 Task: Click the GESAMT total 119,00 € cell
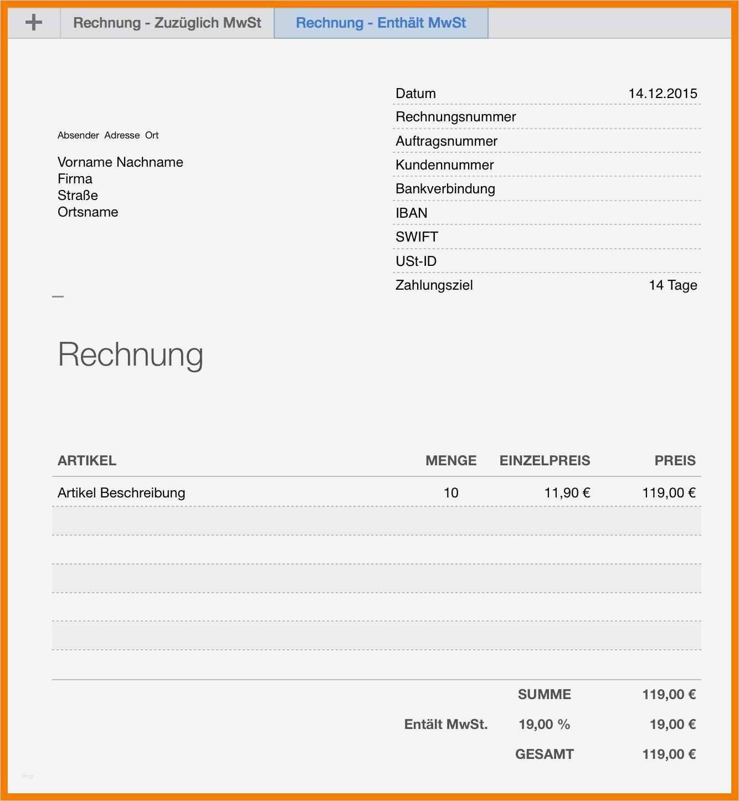[669, 754]
